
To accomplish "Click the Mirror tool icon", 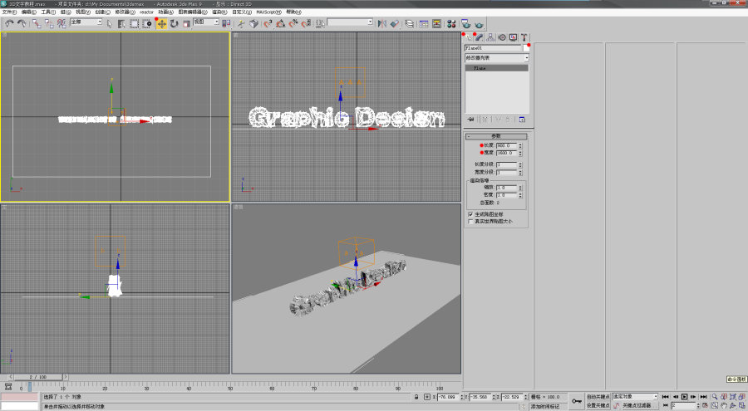I will tap(381, 23).
